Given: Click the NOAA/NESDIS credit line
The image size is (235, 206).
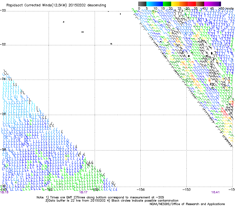Looking at the screenshot, I should 187,204.
